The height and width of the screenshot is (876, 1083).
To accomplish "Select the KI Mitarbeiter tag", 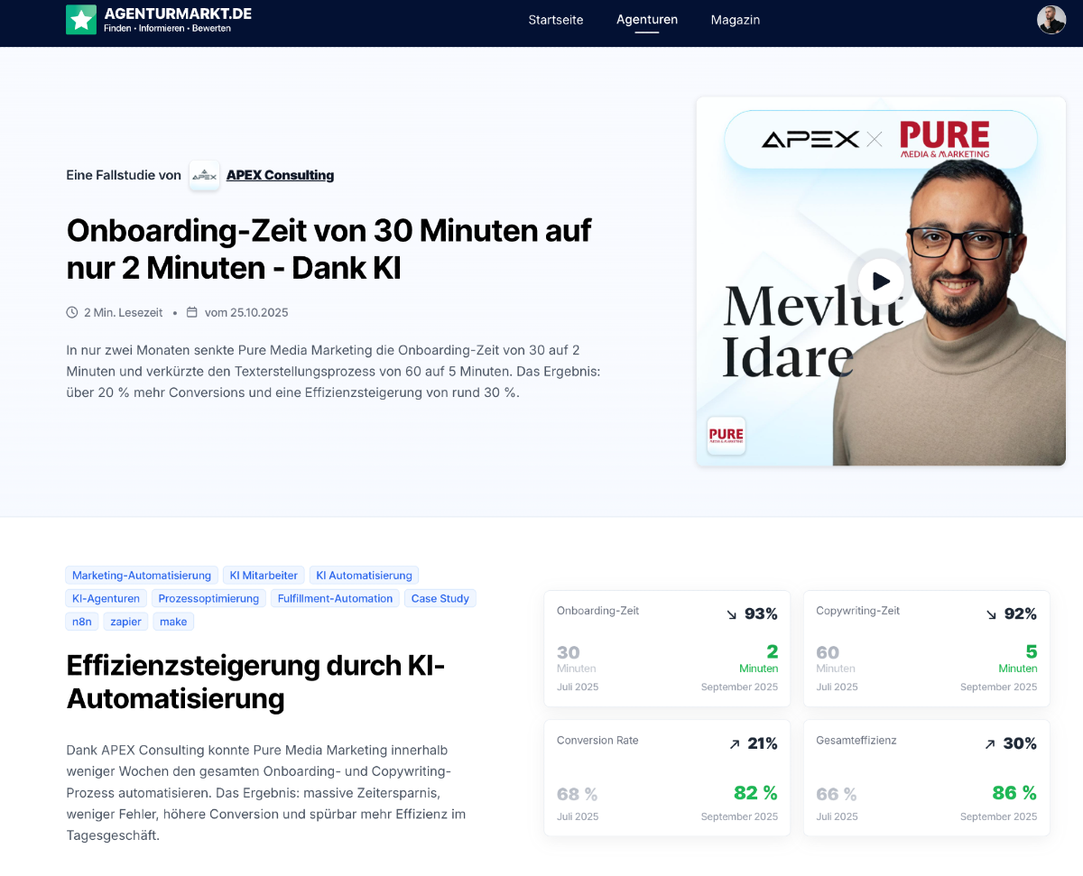I will [x=264, y=576].
